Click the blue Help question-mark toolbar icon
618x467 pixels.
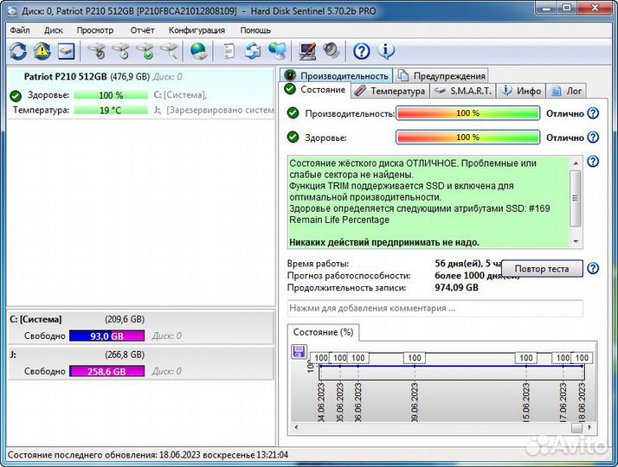[362, 51]
